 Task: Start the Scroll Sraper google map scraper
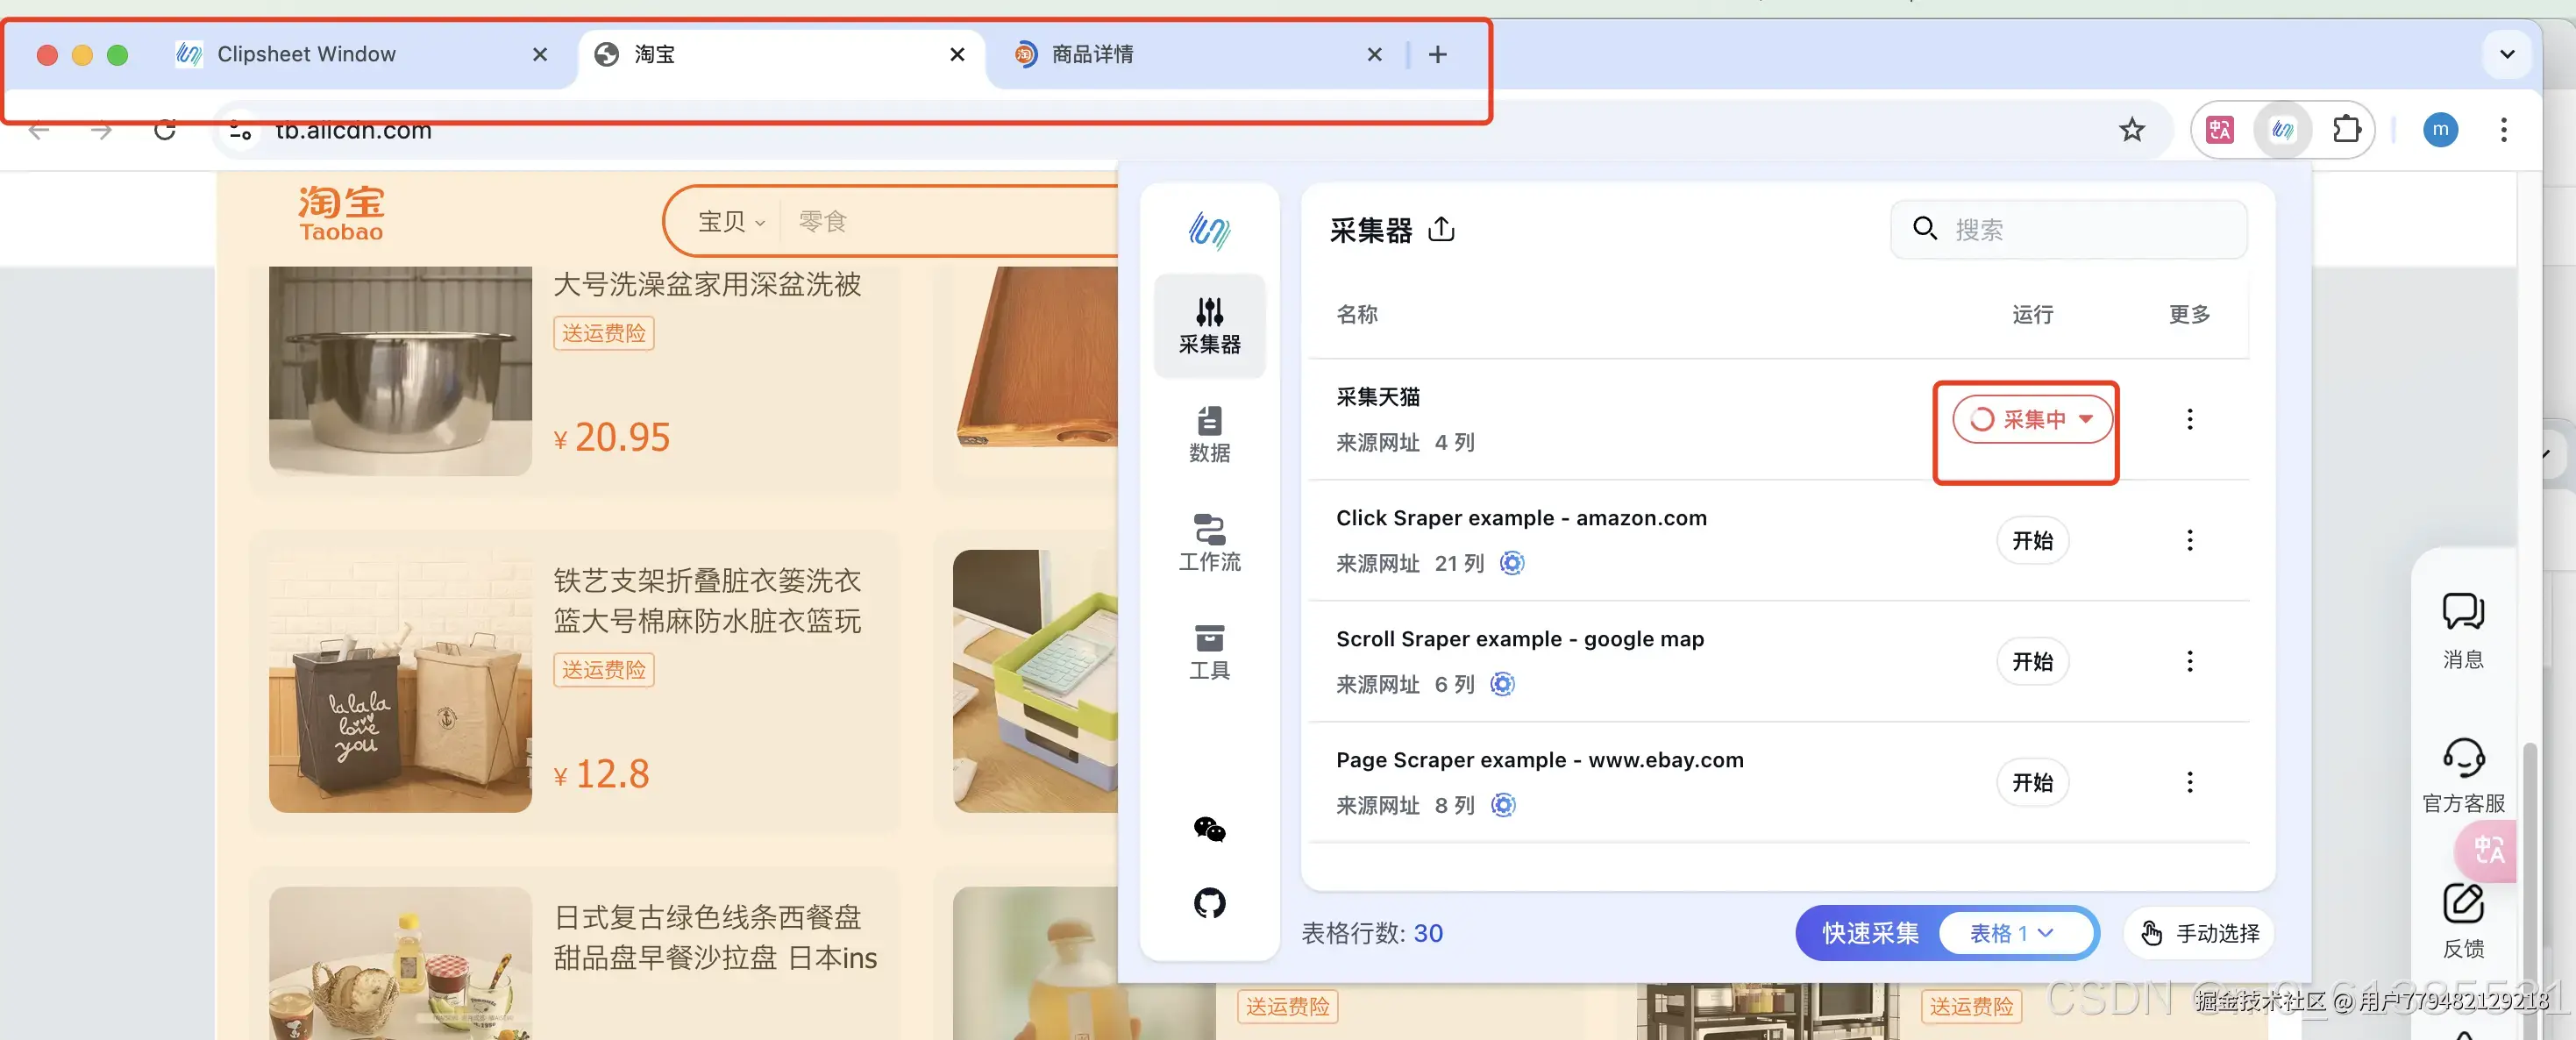coord(2032,661)
